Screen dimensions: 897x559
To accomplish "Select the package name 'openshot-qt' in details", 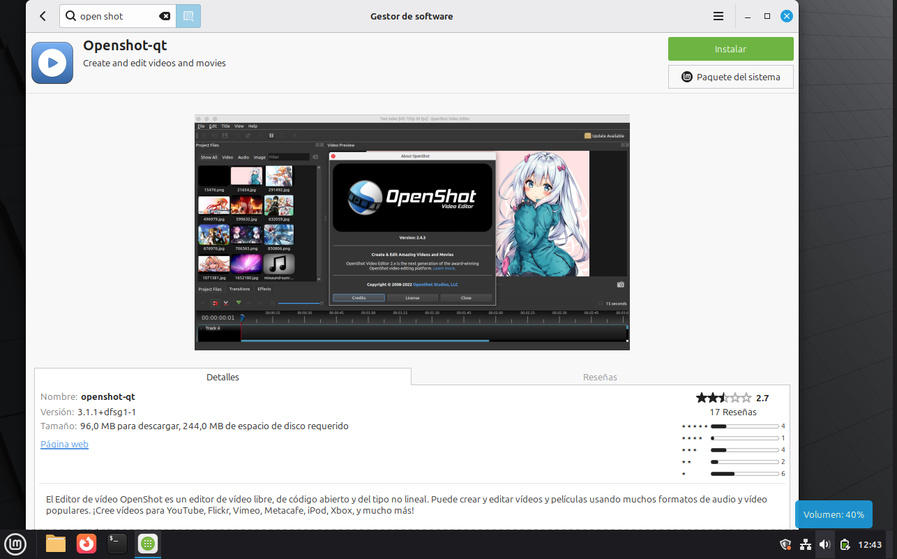I will tap(108, 396).
